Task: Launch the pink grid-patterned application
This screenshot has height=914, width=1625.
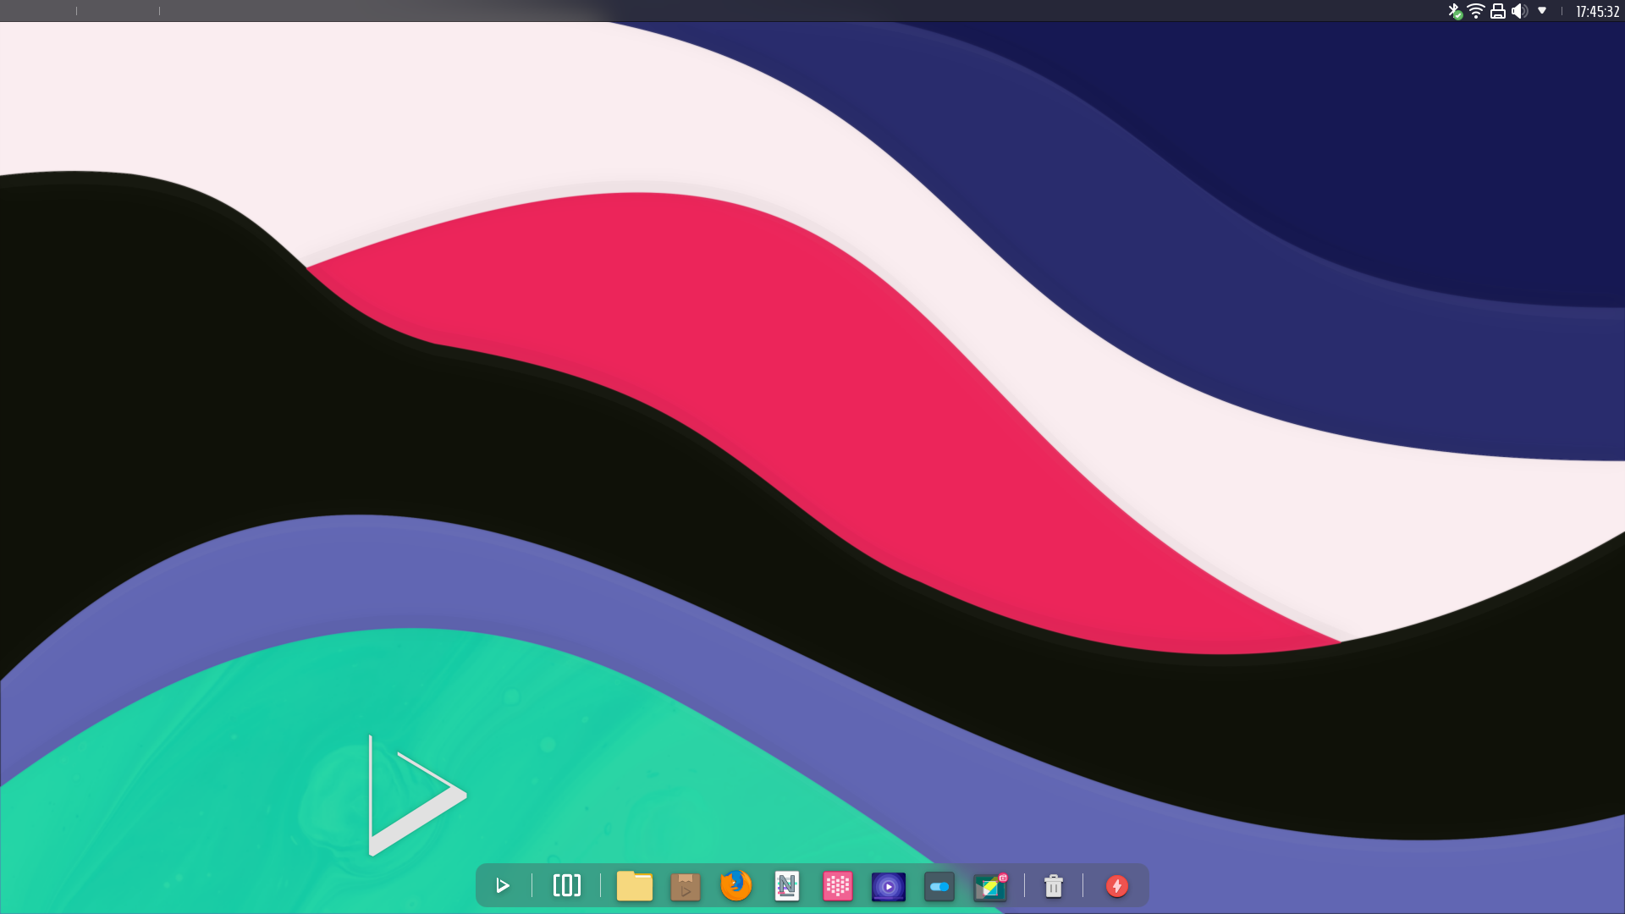Action: click(837, 886)
